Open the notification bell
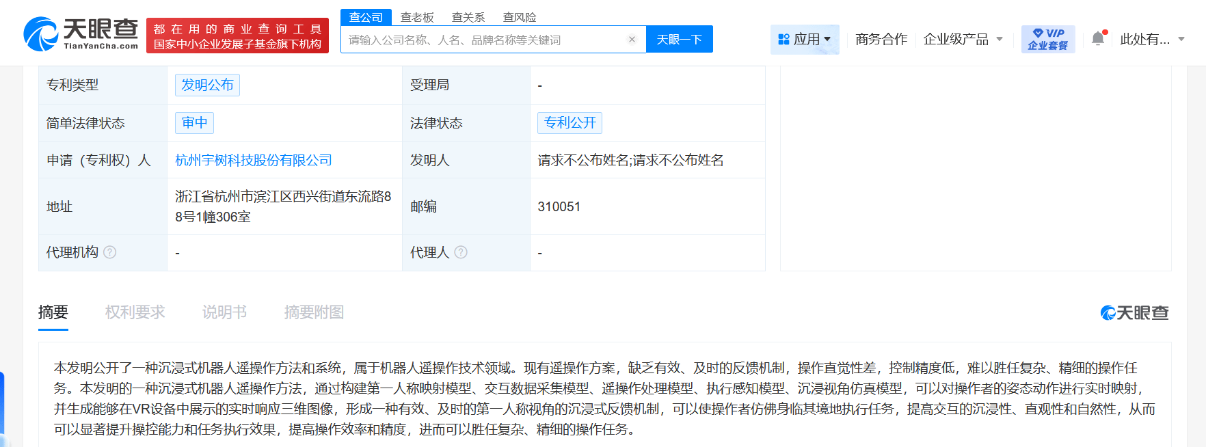Screen dimensions: 1206x447 click(1098, 39)
